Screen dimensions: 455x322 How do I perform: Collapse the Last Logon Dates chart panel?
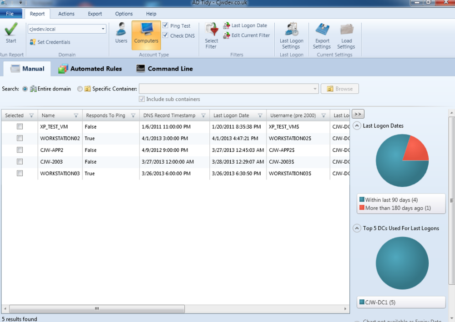click(357, 126)
